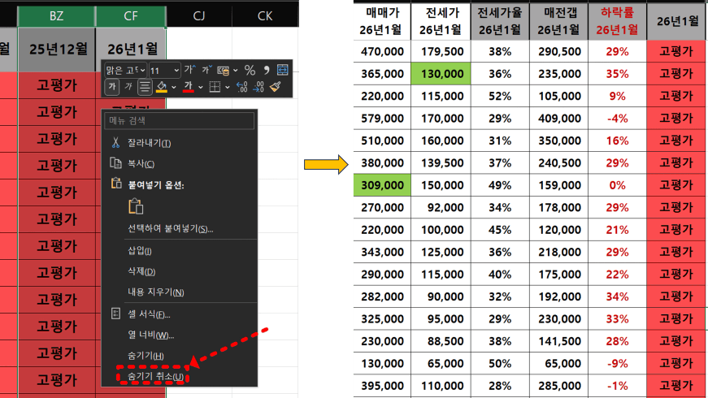This screenshot has width=708, height=398.
Task: Choose 복사(C) from context menu
Action: pyautogui.click(x=141, y=164)
